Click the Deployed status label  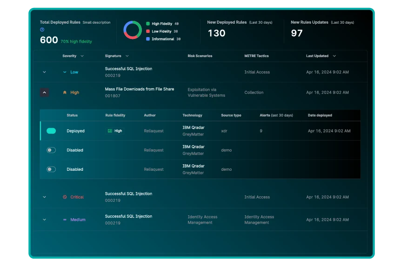75,131
